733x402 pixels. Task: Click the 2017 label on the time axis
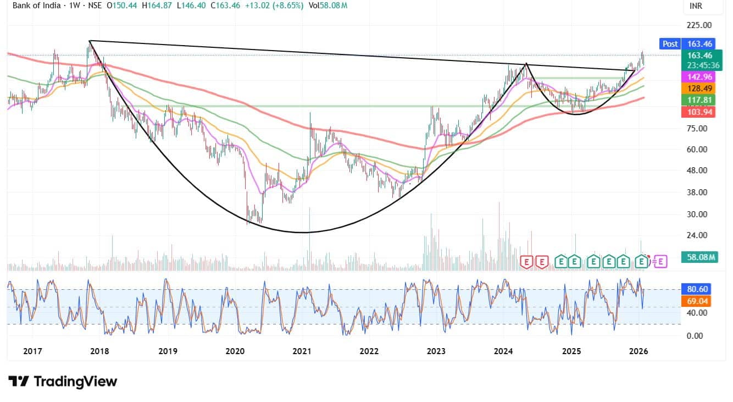(x=32, y=351)
